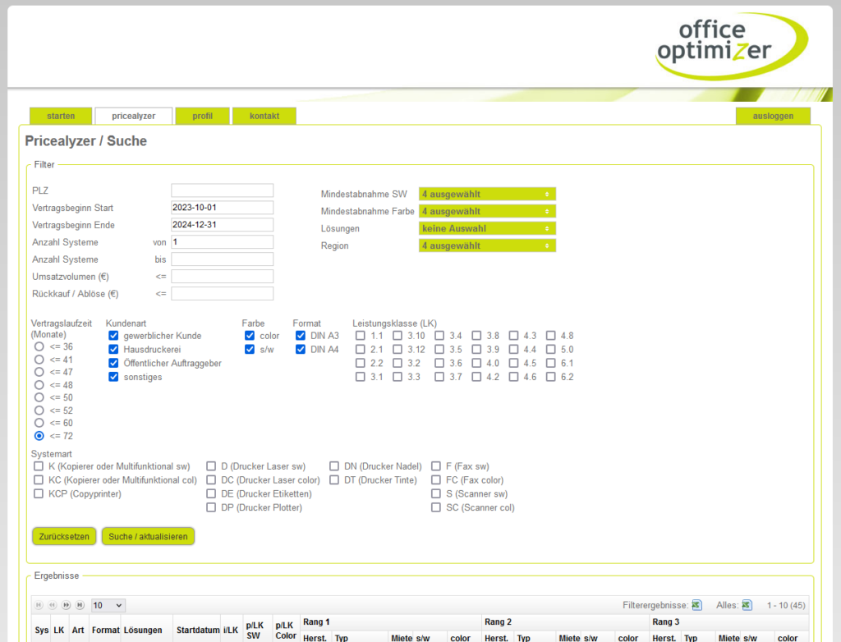Check KC (Kopierer oder Multifunktional col)

(x=39, y=480)
